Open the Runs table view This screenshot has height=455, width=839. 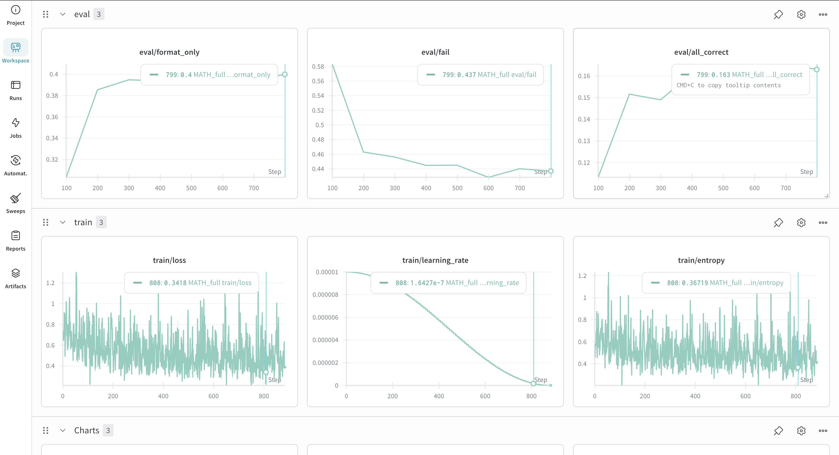click(x=15, y=91)
